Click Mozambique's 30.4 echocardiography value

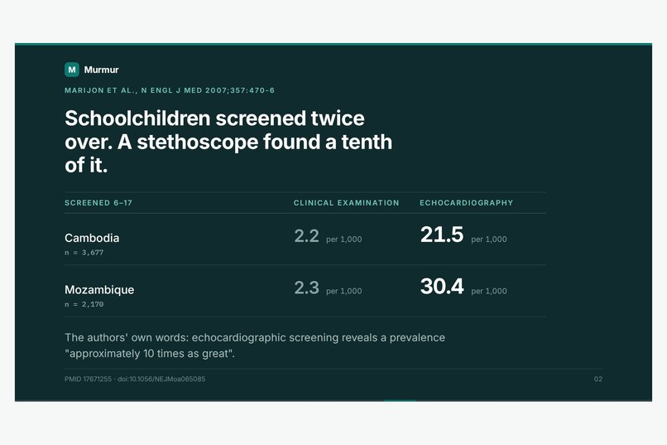442,286
